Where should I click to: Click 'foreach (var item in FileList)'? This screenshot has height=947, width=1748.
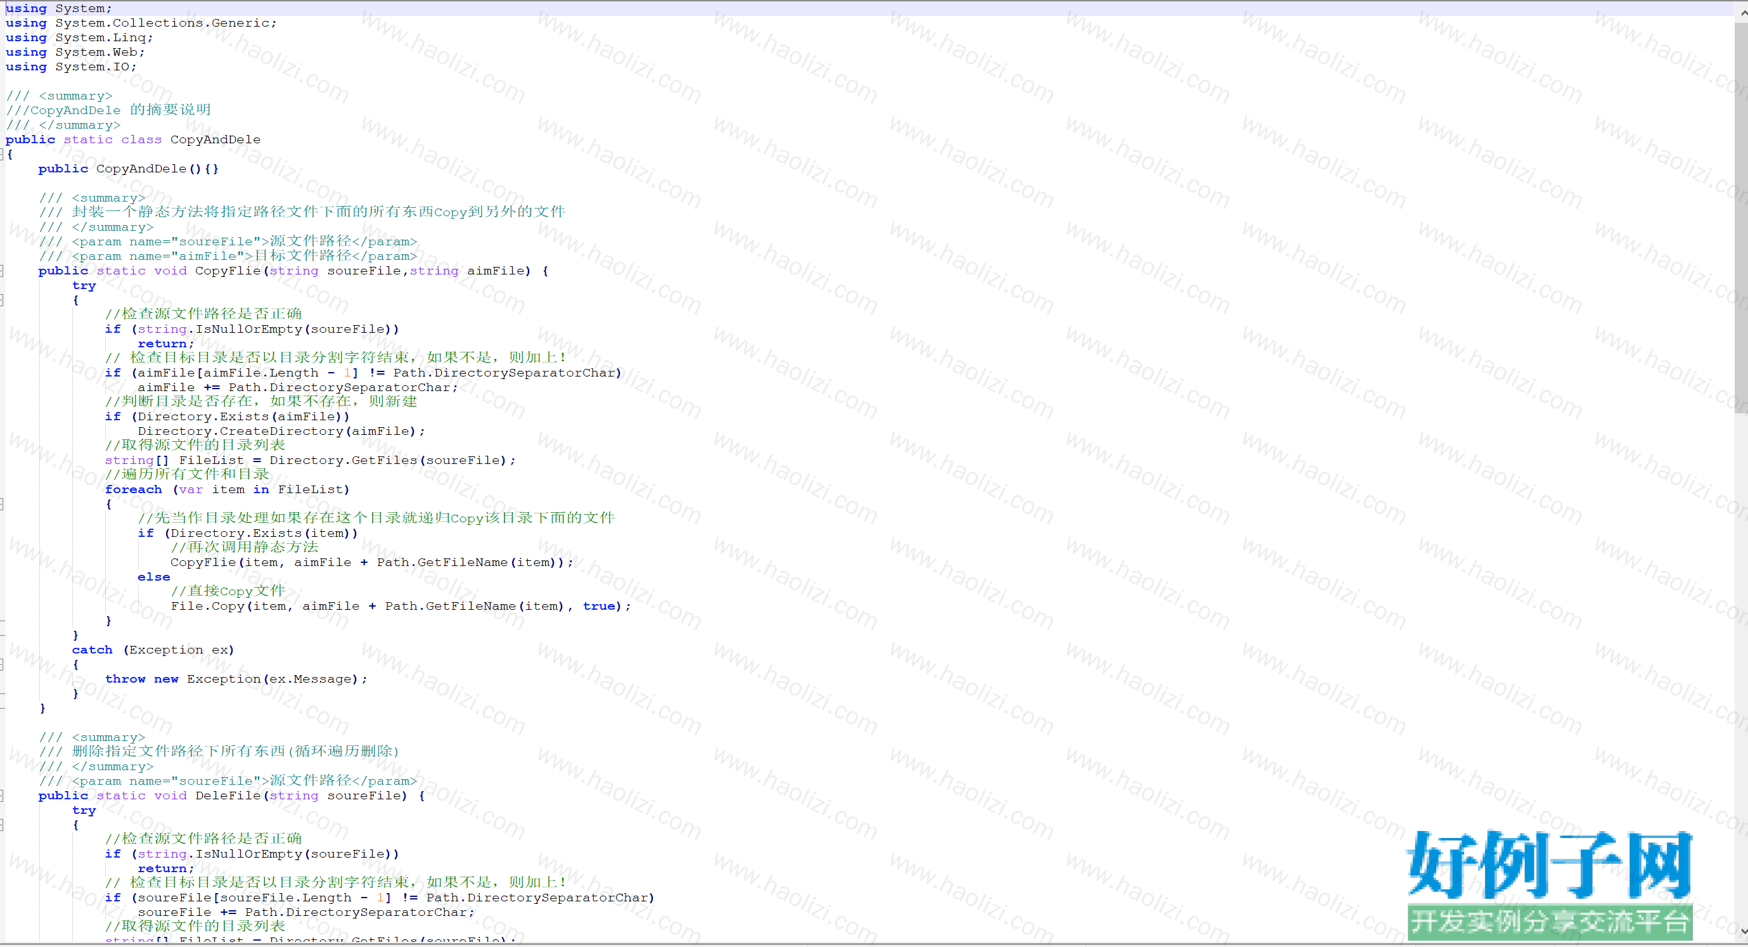(x=228, y=489)
